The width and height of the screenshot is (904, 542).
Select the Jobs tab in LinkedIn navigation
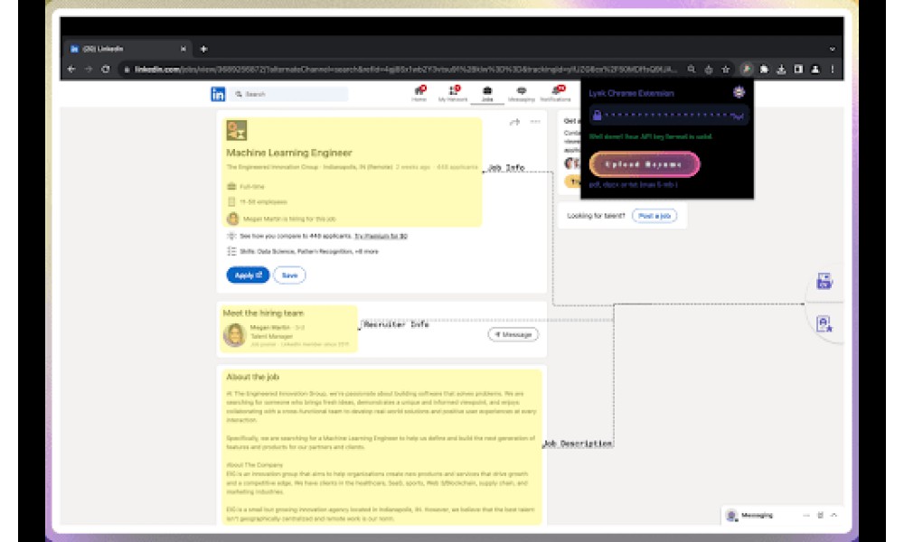pyautogui.click(x=487, y=94)
